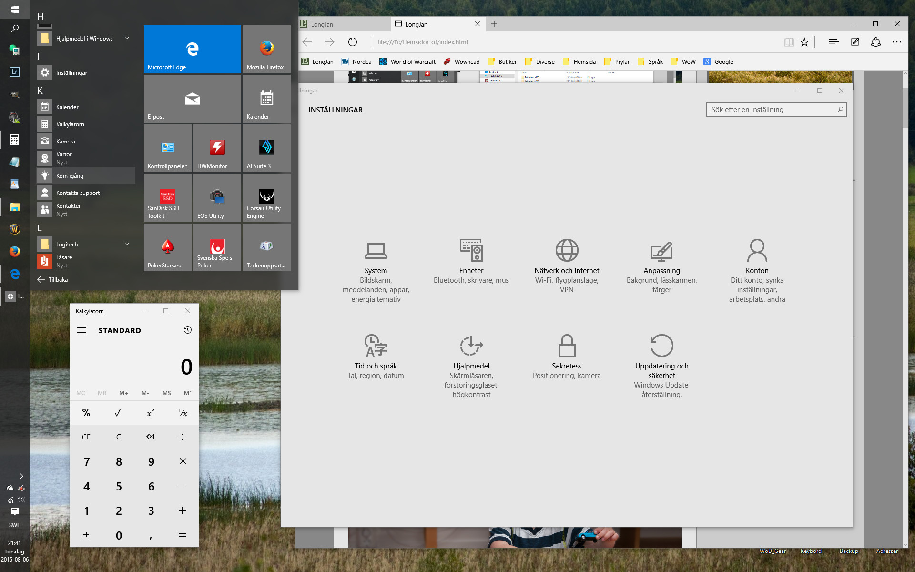Open Läsare from app list

(x=86, y=261)
